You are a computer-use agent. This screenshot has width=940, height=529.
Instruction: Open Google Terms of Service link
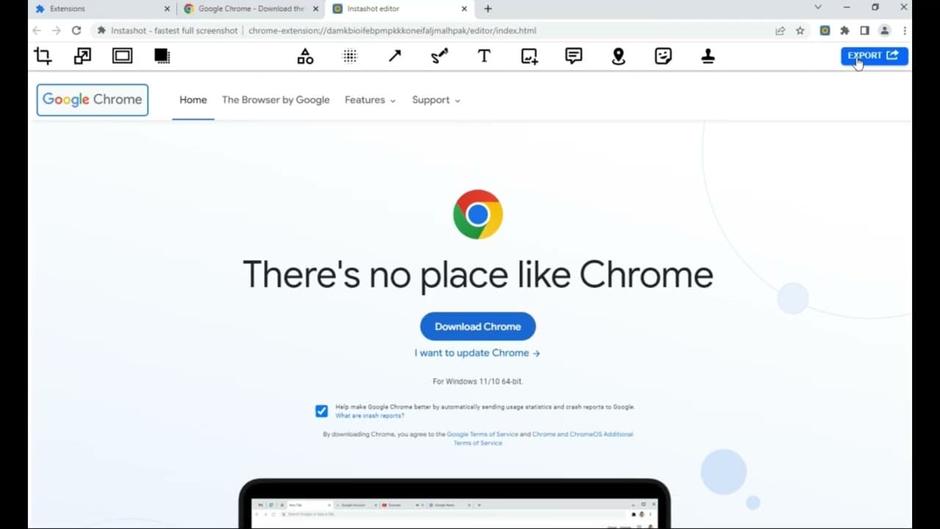(482, 434)
